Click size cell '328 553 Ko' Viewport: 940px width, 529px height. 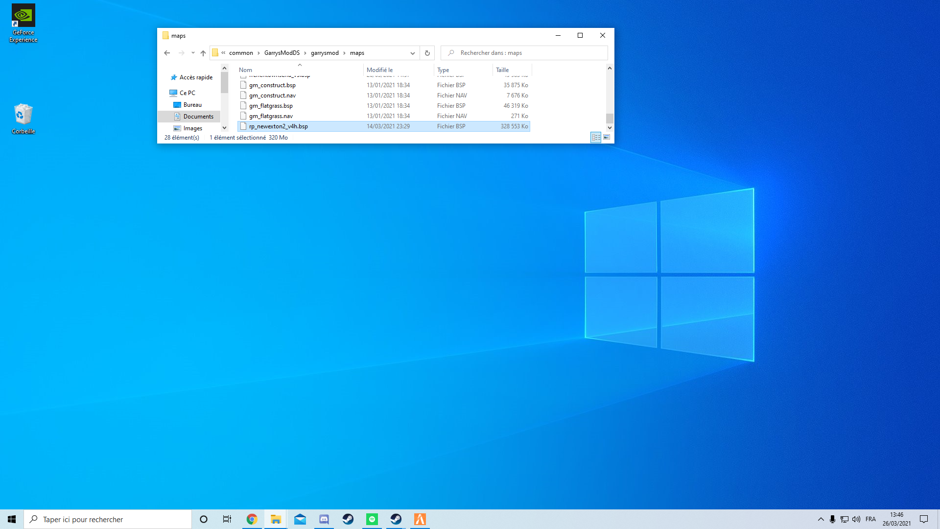tap(514, 126)
